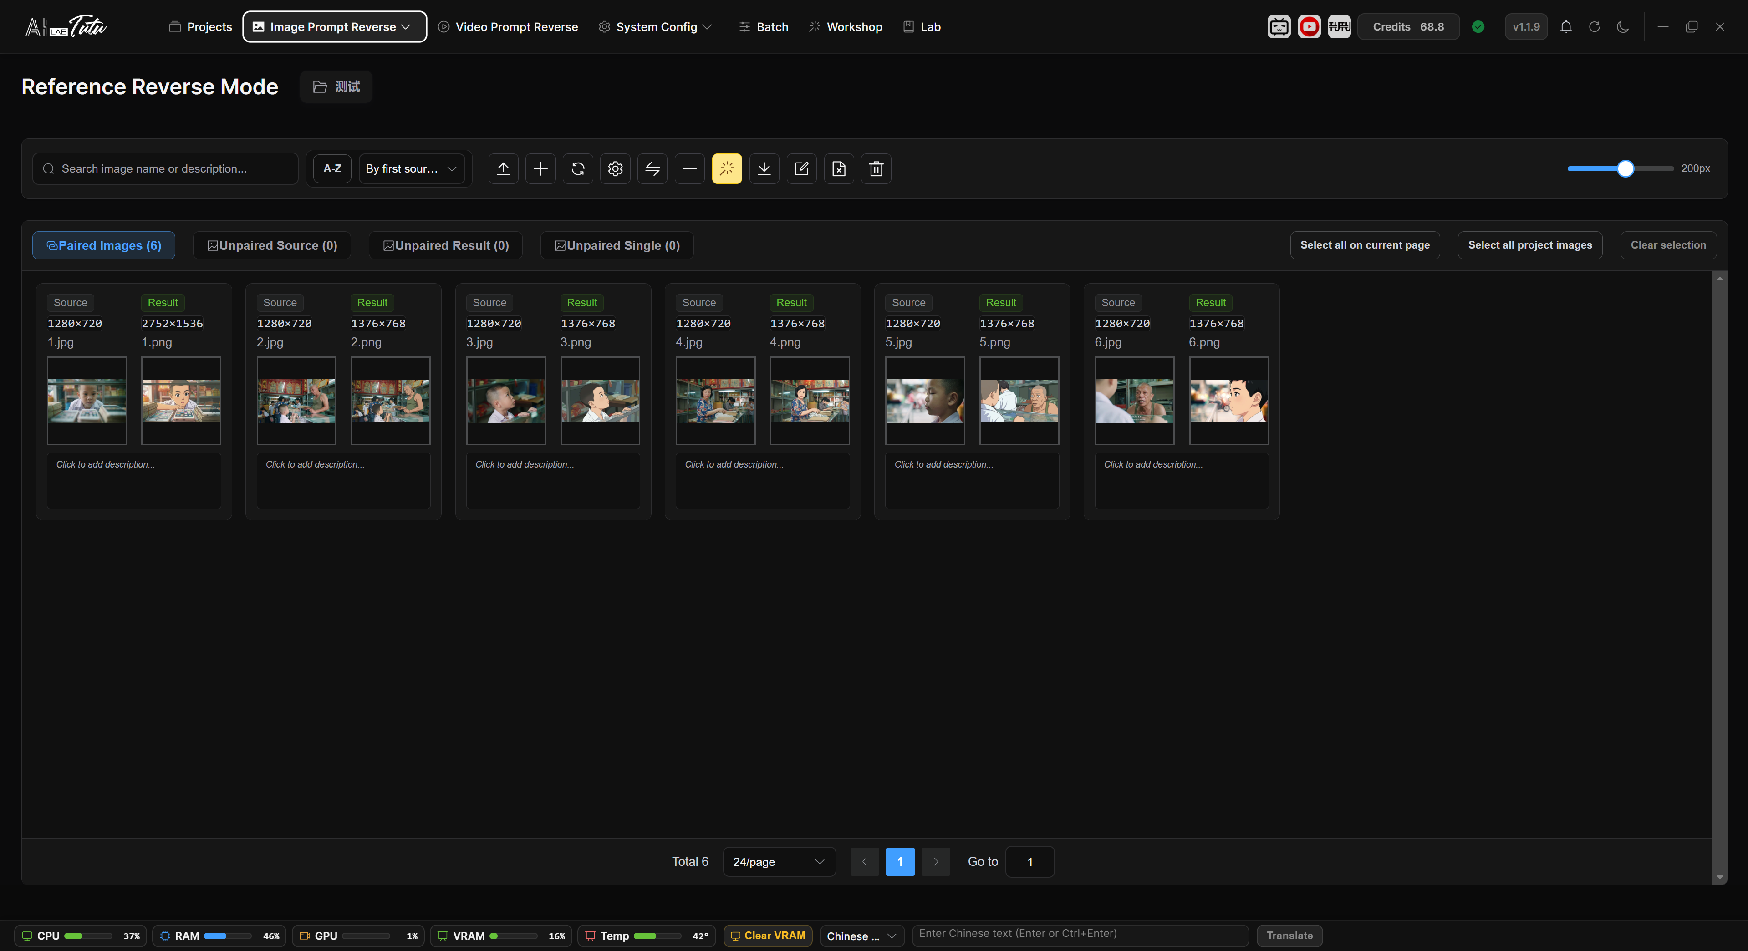Click the edit pencil toolbar icon
Viewport: 1748px width, 951px height.
click(x=801, y=168)
